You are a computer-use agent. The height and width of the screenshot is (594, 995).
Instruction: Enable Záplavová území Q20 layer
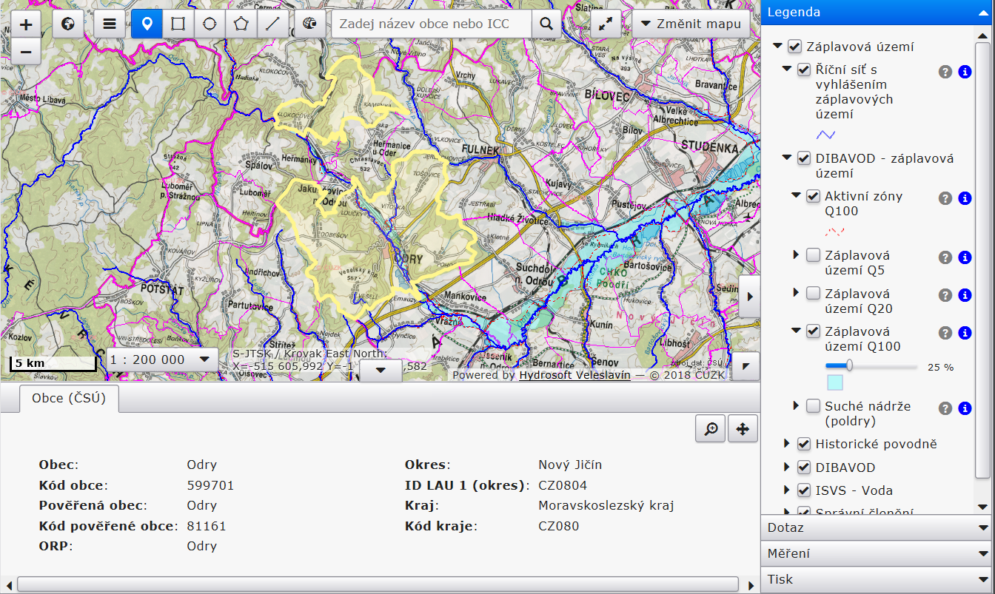click(813, 294)
